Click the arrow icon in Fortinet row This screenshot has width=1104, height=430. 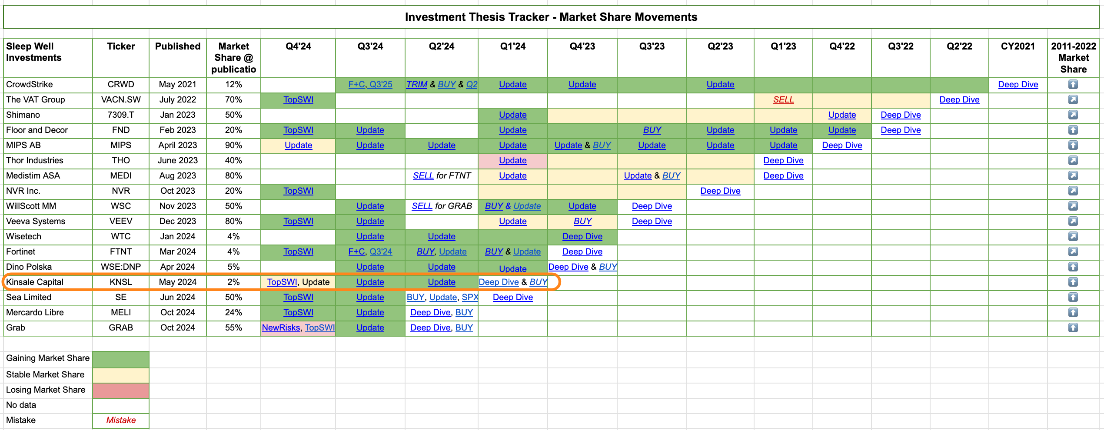click(x=1073, y=251)
